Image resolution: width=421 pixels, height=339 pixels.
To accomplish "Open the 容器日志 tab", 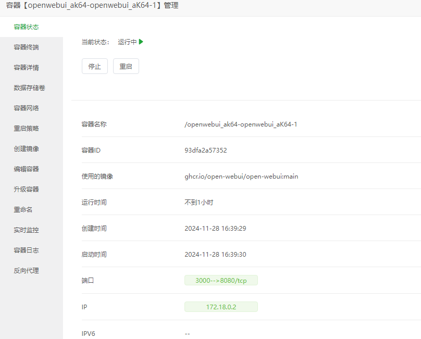I will [x=26, y=250].
